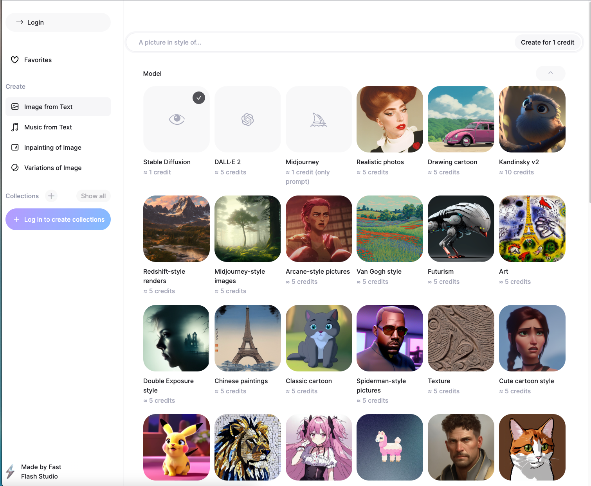The height and width of the screenshot is (486, 591).
Task: Click the Fast Flash Studio lightning logo
Action: (x=11, y=472)
